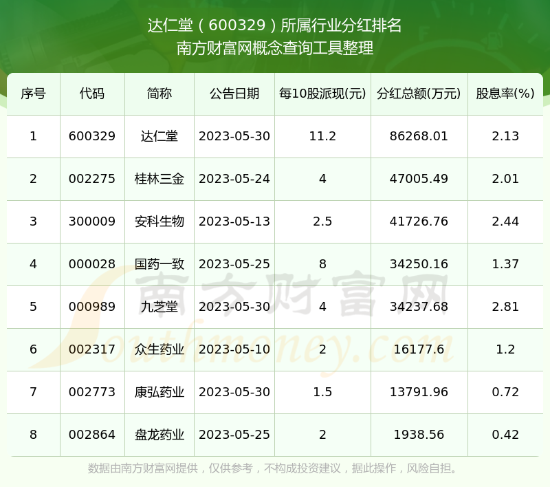
Task: Select the 简称 column header
Action: click(159, 94)
